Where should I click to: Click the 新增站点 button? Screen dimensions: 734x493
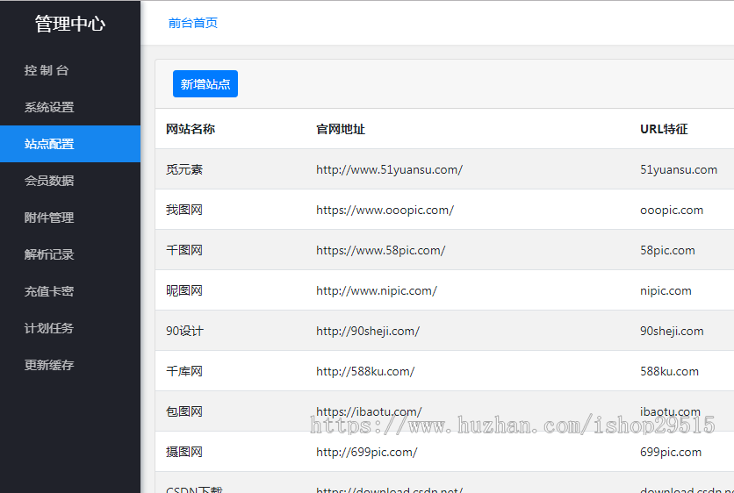click(205, 83)
